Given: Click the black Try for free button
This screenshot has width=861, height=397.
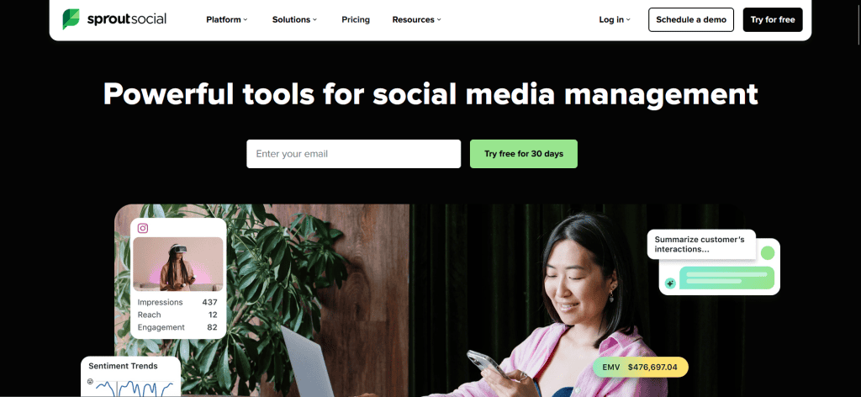Looking at the screenshot, I should coord(773,20).
